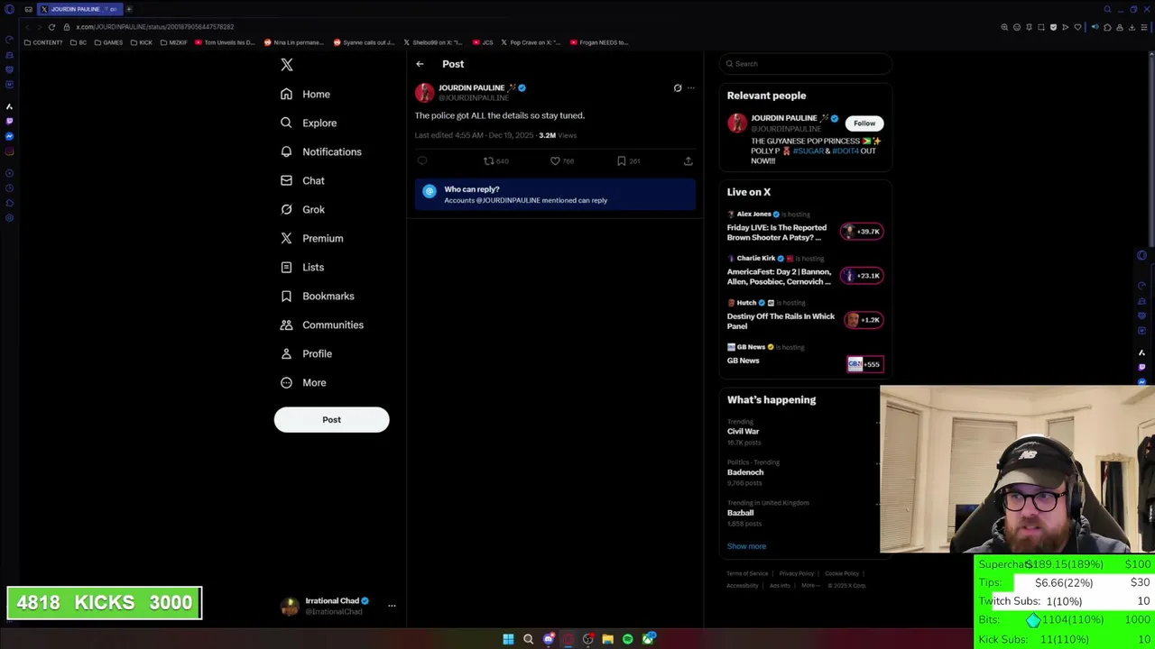Open the CONTENT? bookmarks folder
The image size is (1155, 649).
pos(43,42)
